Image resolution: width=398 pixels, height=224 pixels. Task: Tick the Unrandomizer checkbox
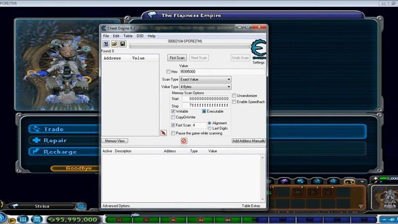point(234,95)
